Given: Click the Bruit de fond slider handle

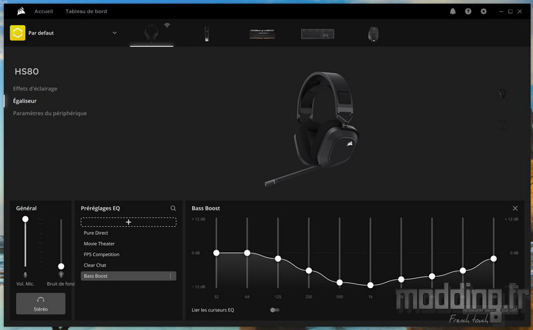Looking at the screenshot, I should tap(61, 266).
